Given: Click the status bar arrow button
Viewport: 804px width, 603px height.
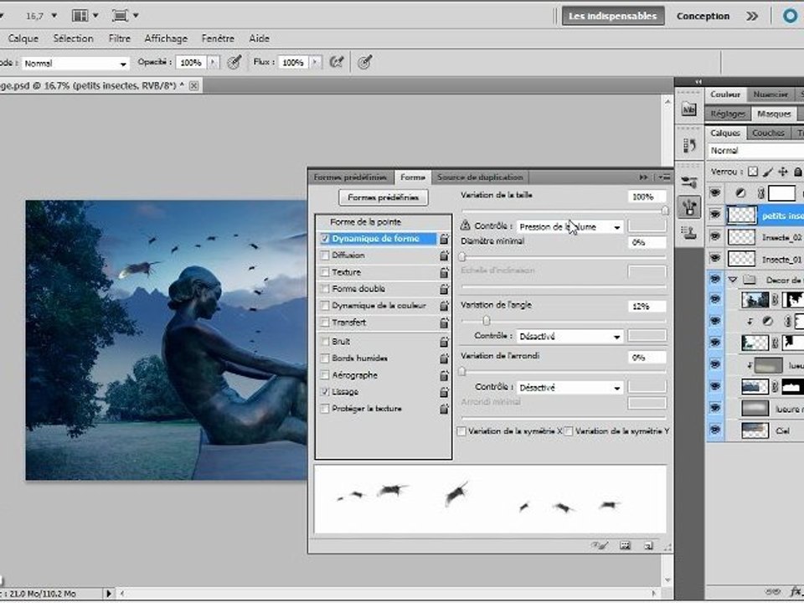Looking at the screenshot, I should 109,593.
